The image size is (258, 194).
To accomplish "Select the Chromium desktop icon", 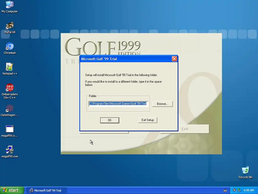I will coord(10,48).
